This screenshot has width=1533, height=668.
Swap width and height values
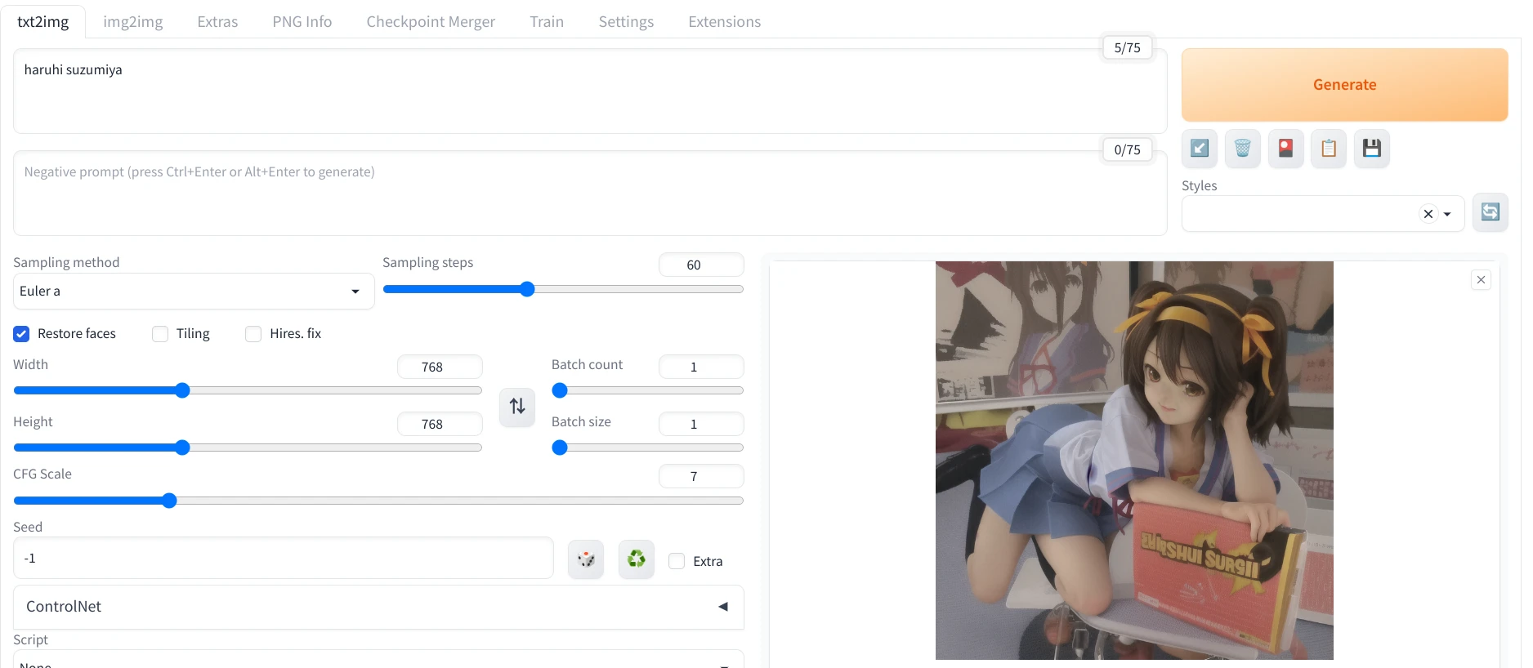pos(517,406)
